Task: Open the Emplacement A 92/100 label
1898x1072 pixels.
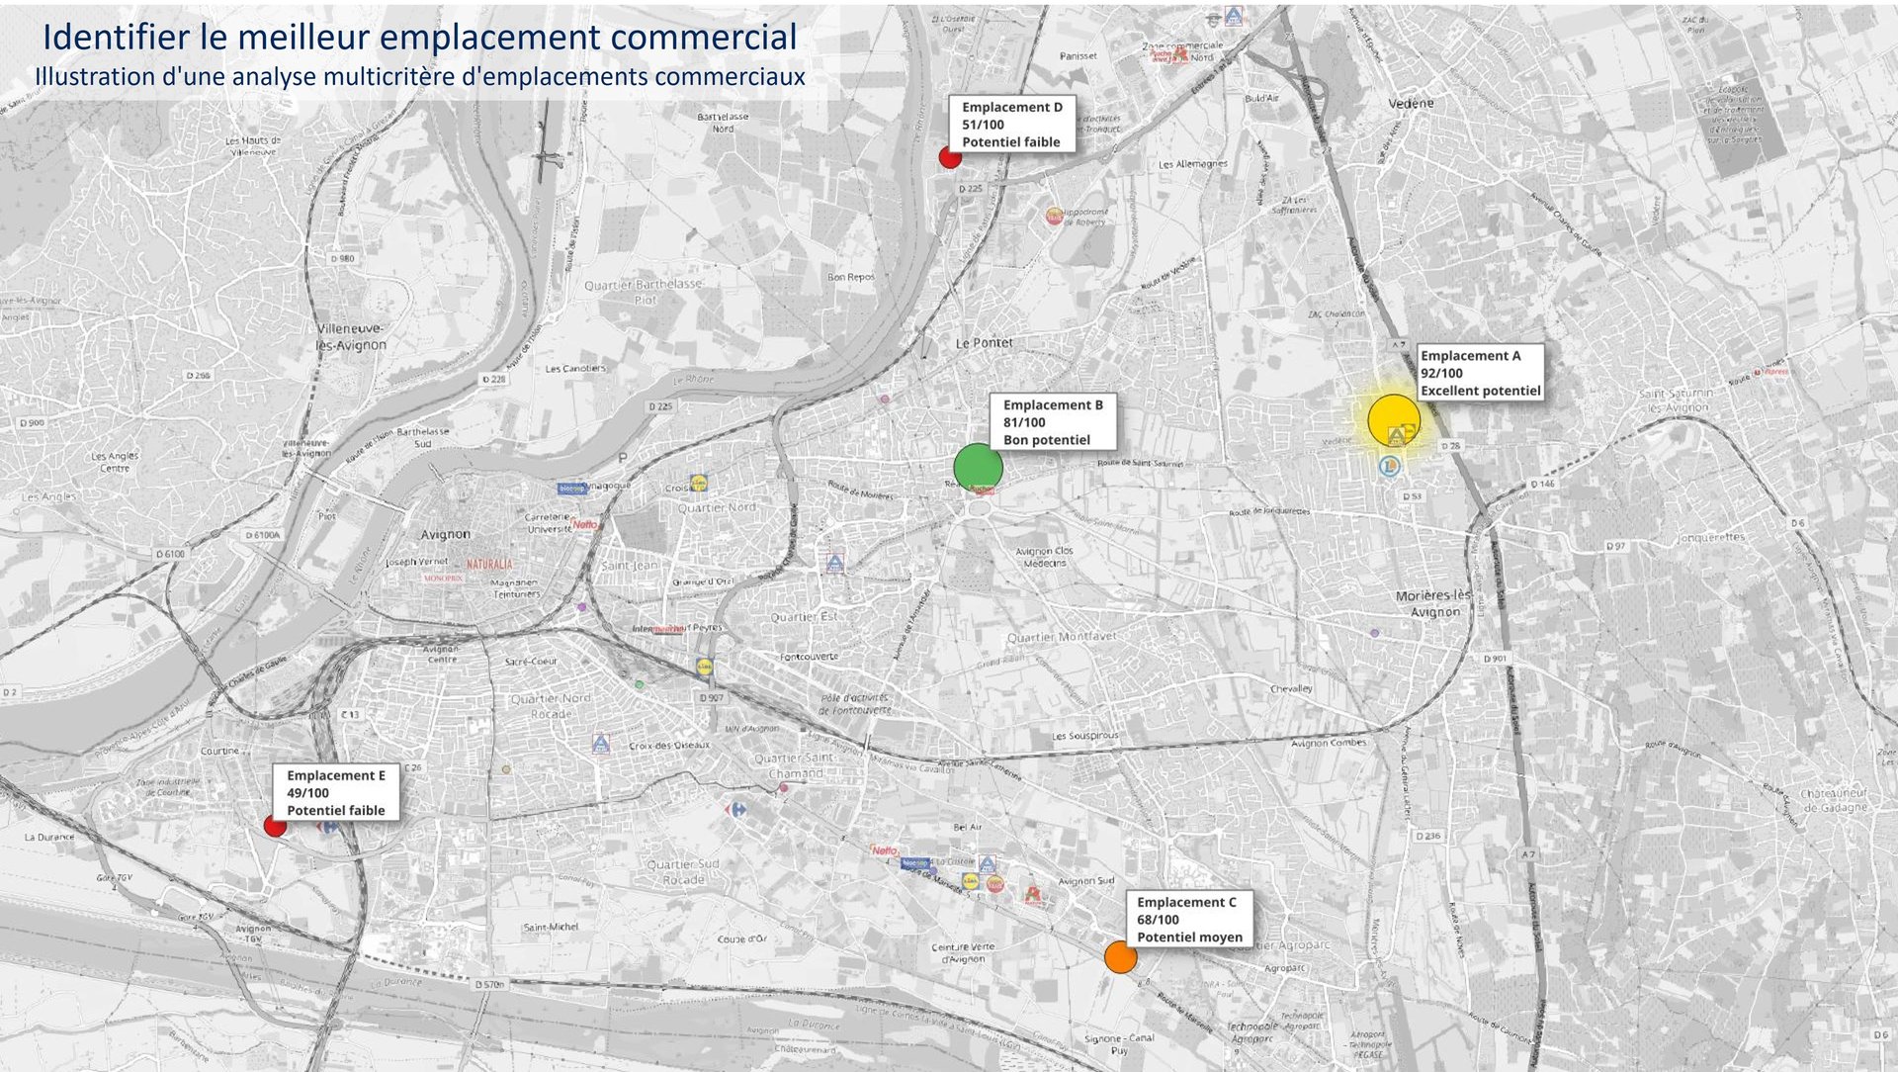Action: pyautogui.click(x=1480, y=373)
